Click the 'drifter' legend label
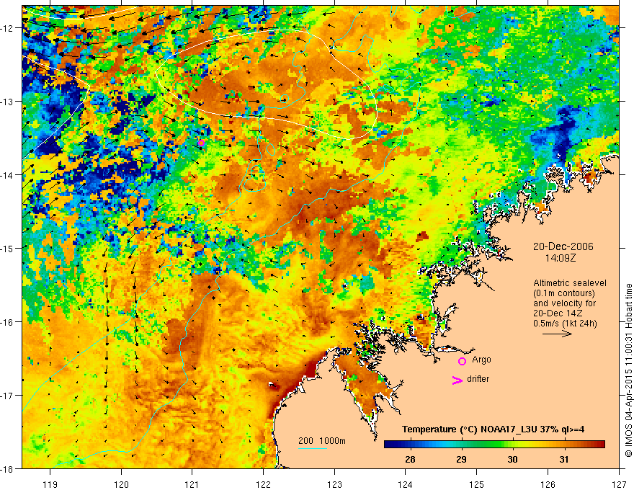Screen dimensions: 634x490 pos(478,379)
